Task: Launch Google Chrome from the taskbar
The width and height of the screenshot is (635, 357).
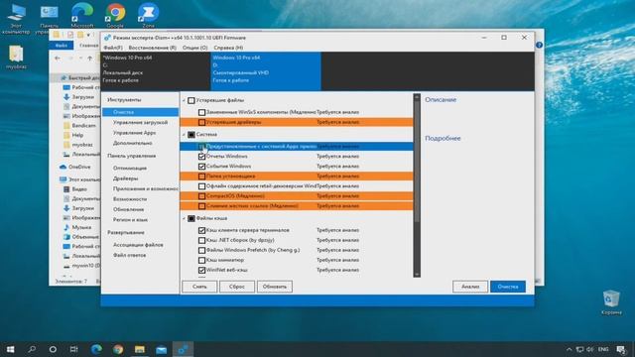Action: [118, 349]
